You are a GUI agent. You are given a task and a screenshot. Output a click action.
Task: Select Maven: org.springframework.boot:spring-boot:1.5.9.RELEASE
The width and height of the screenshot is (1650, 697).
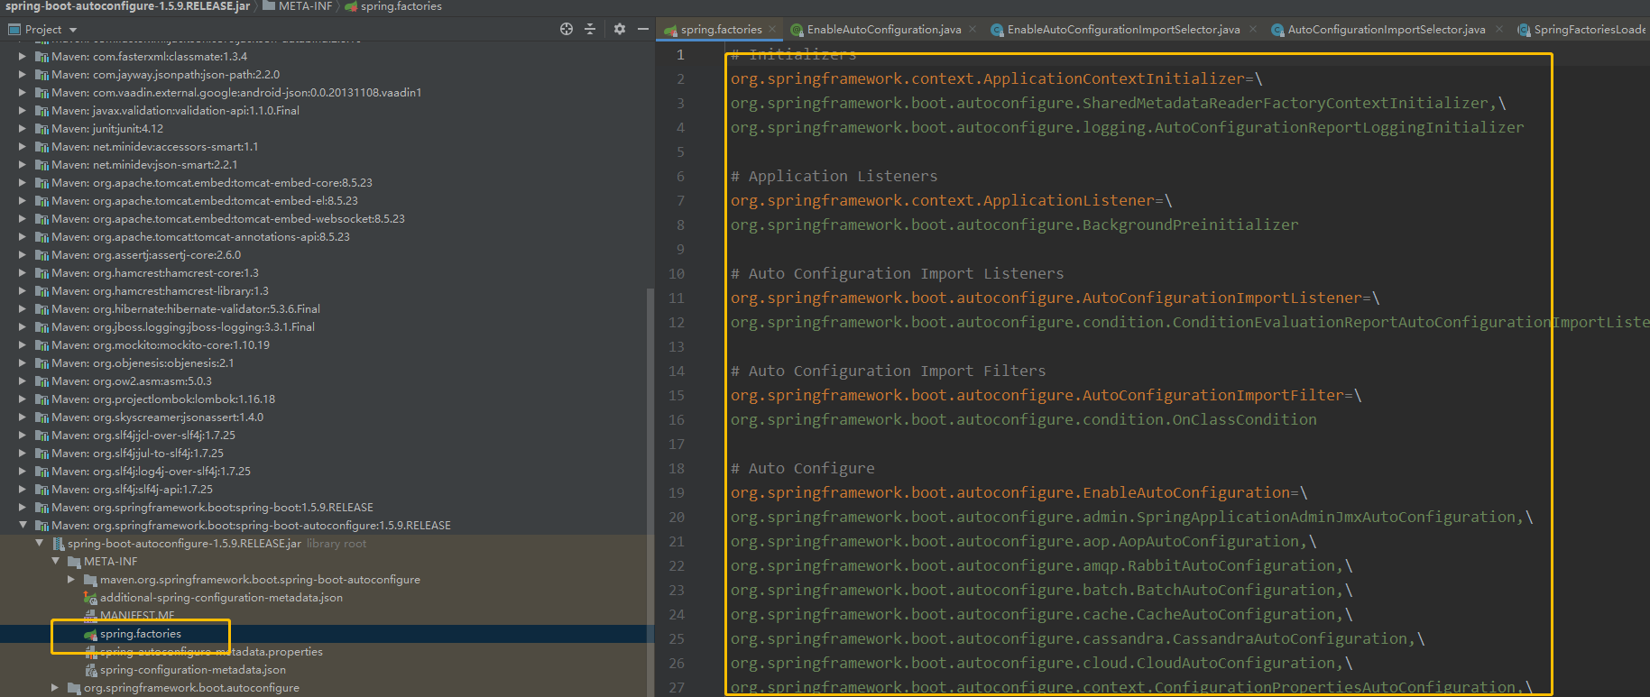click(x=212, y=508)
